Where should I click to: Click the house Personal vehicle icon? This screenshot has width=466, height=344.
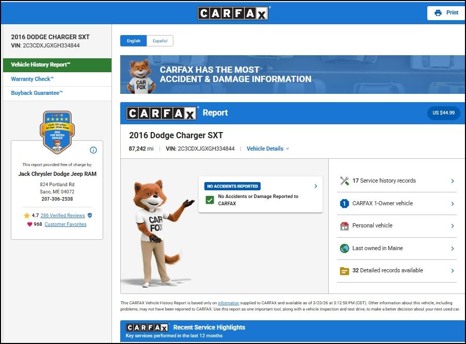[345, 226]
